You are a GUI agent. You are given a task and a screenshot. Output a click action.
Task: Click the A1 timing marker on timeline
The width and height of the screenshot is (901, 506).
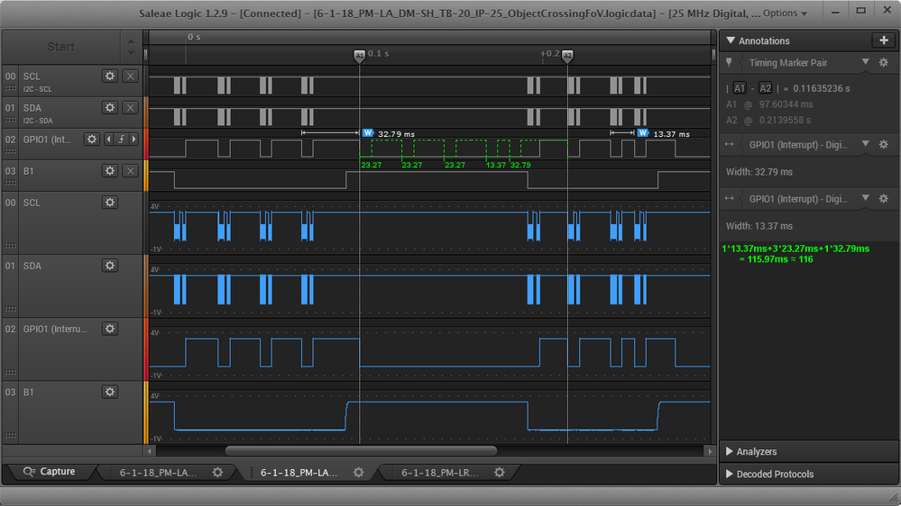(x=359, y=56)
